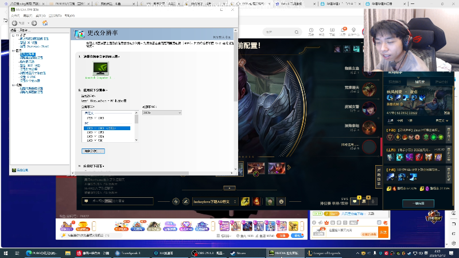Open the last Help menu in NVIDIA menu bar
Image resolution: width=459 pixels, height=258 pixels.
tap(69, 15)
